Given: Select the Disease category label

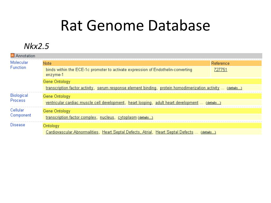Looking at the screenshot, I should coord(18,125).
